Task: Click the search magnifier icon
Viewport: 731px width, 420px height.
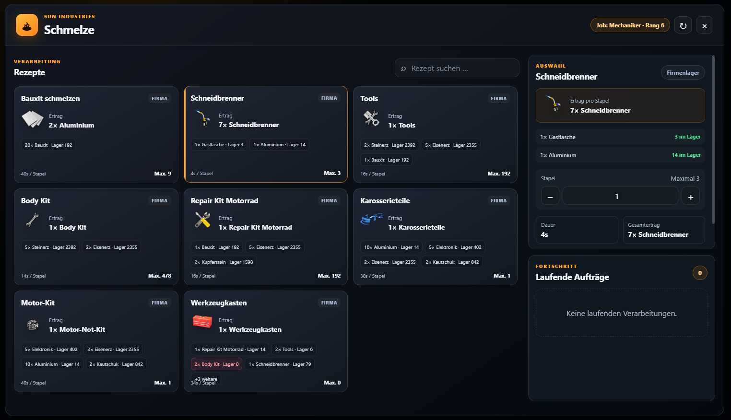Action: (x=403, y=69)
